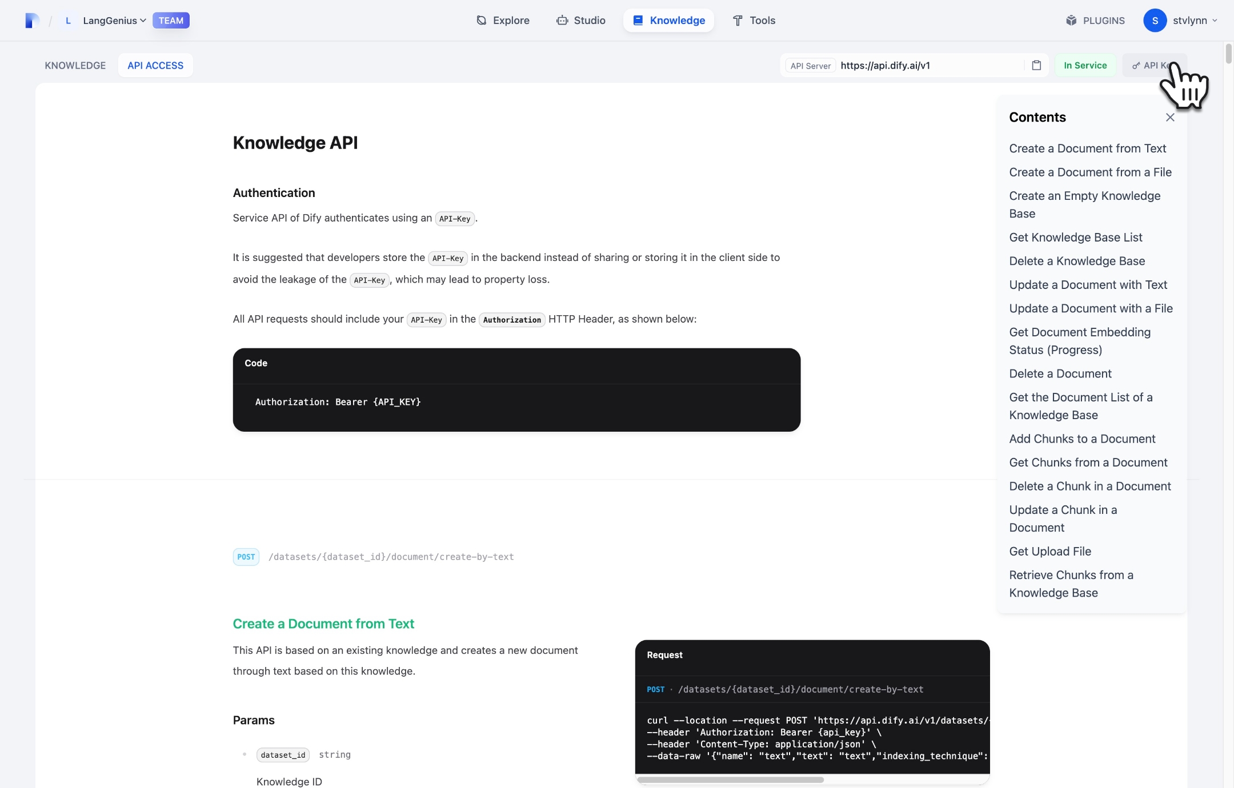Click the Dify logo icon

pos(32,21)
